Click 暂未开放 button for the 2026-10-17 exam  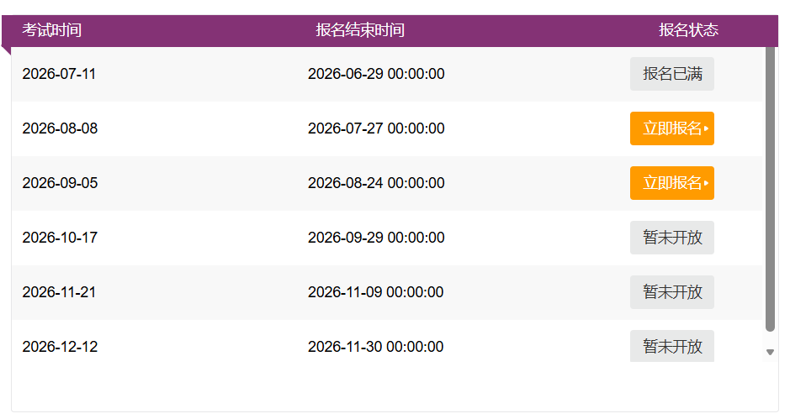click(671, 238)
